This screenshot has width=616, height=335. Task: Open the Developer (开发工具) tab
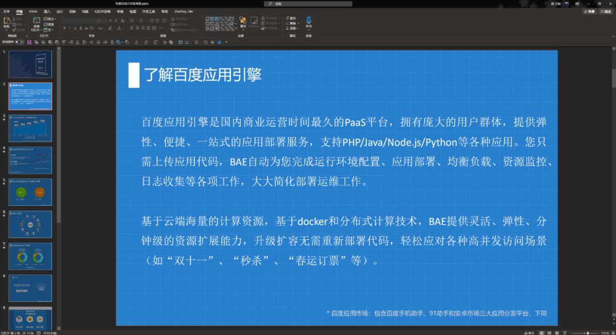tap(148, 12)
